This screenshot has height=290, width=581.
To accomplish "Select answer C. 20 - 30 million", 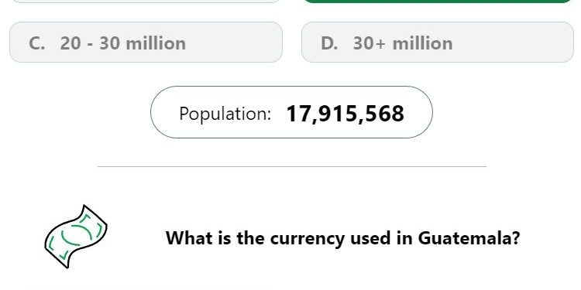I will tap(146, 43).
